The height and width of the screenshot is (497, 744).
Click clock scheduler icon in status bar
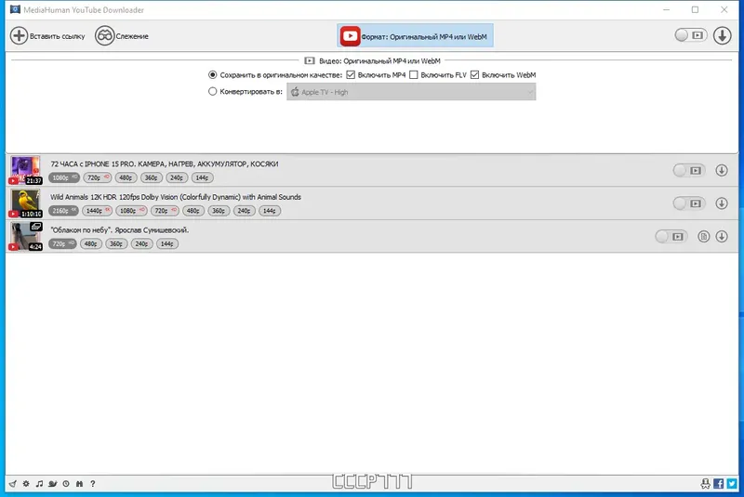(66, 484)
